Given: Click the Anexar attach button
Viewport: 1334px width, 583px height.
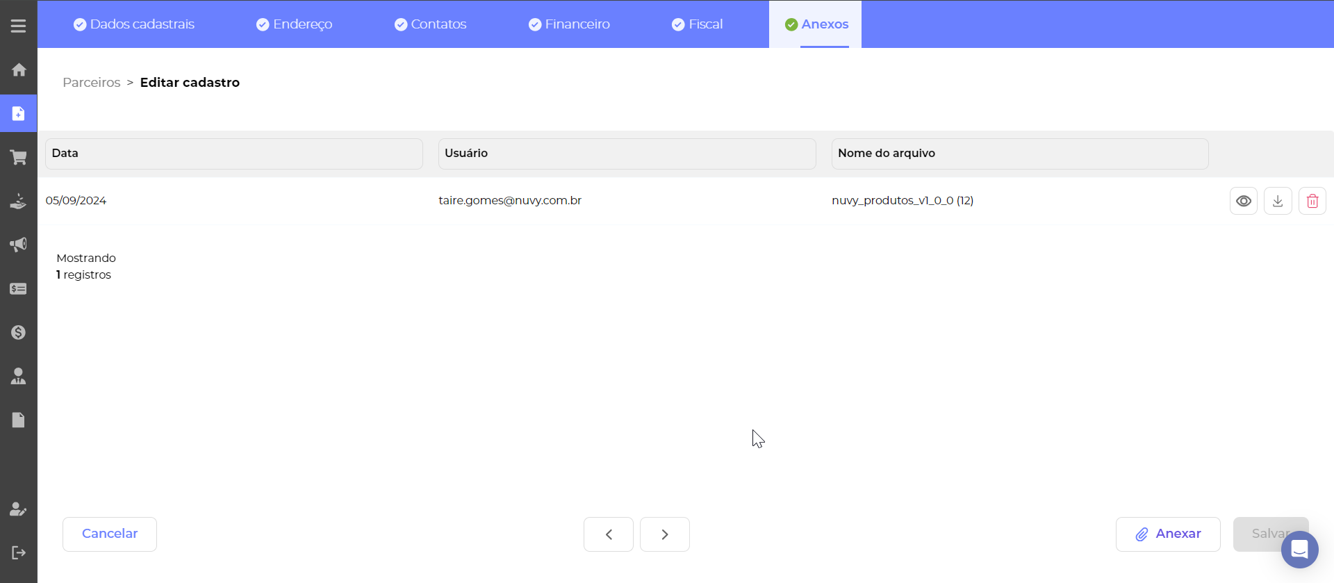Looking at the screenshot, I should (x=1167, y=534).
